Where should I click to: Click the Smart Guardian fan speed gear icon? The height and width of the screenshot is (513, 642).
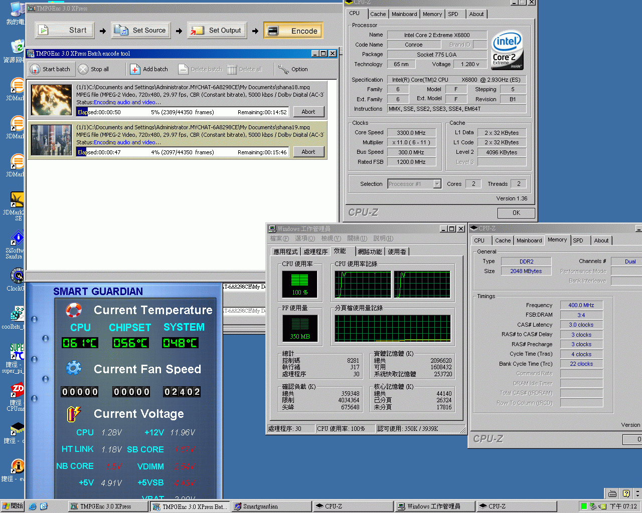coord(74,369)
